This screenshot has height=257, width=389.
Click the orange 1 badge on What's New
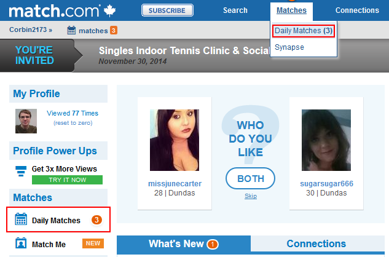click(213, 244)
